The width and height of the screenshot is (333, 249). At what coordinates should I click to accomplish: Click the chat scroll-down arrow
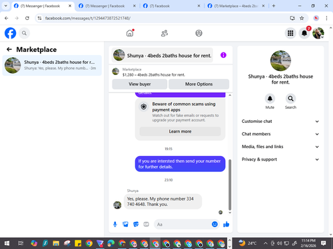[230, 212]
